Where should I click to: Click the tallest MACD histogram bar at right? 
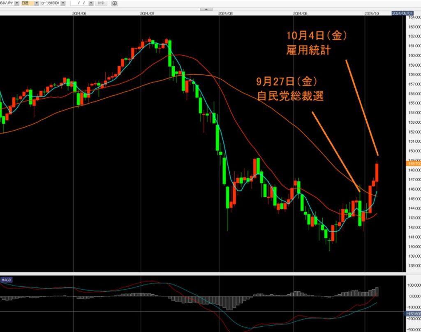click(x=376, y=292)
